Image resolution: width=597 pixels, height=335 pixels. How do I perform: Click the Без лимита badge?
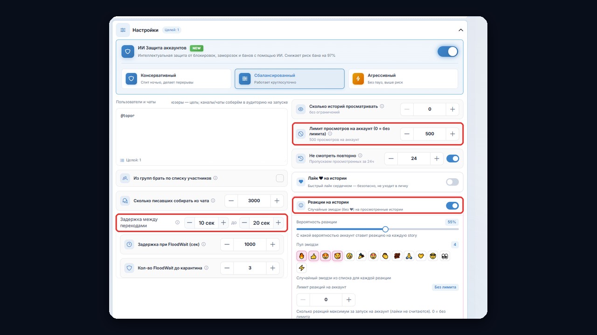(445, 287)
